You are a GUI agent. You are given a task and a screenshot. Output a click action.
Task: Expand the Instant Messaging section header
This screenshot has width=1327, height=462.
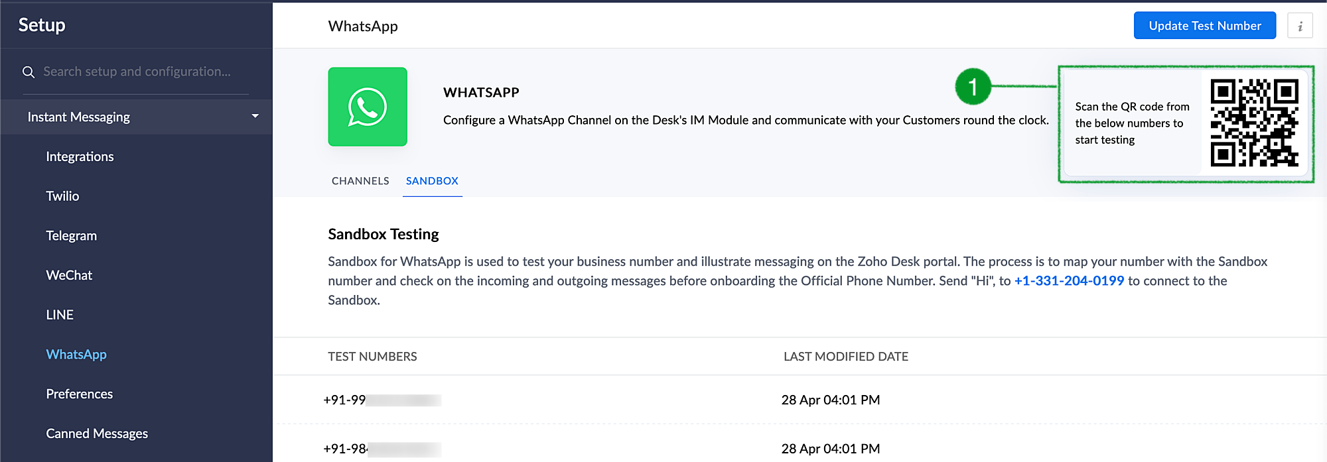(x=79, y=117)
